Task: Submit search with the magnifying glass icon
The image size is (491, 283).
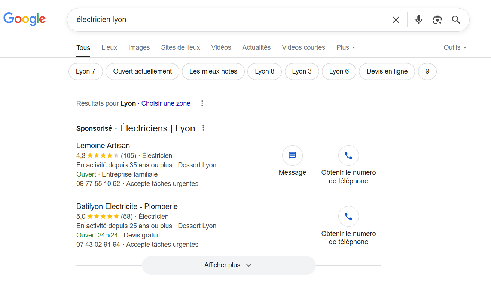Action: [x=456, y=20]
